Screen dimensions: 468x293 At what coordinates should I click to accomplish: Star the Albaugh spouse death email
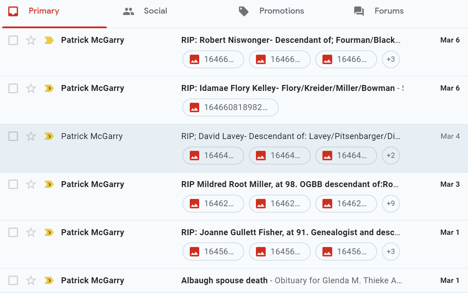point(31,281)
